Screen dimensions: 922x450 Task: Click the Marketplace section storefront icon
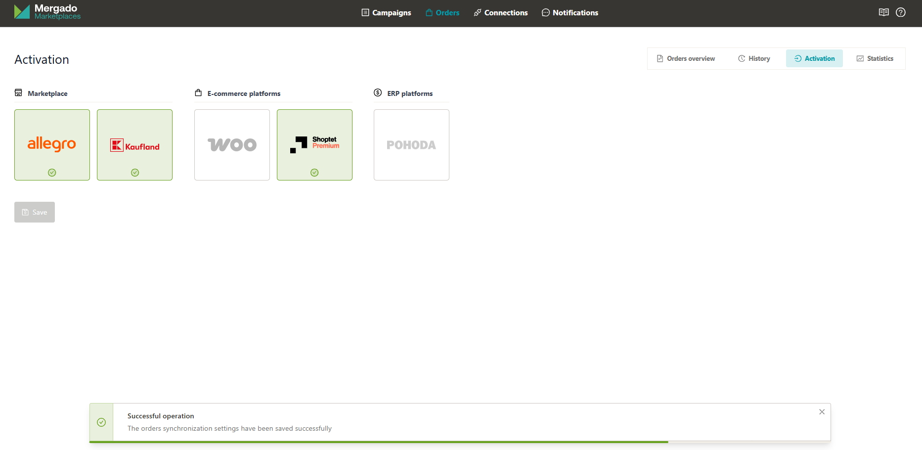pos(18,93)
